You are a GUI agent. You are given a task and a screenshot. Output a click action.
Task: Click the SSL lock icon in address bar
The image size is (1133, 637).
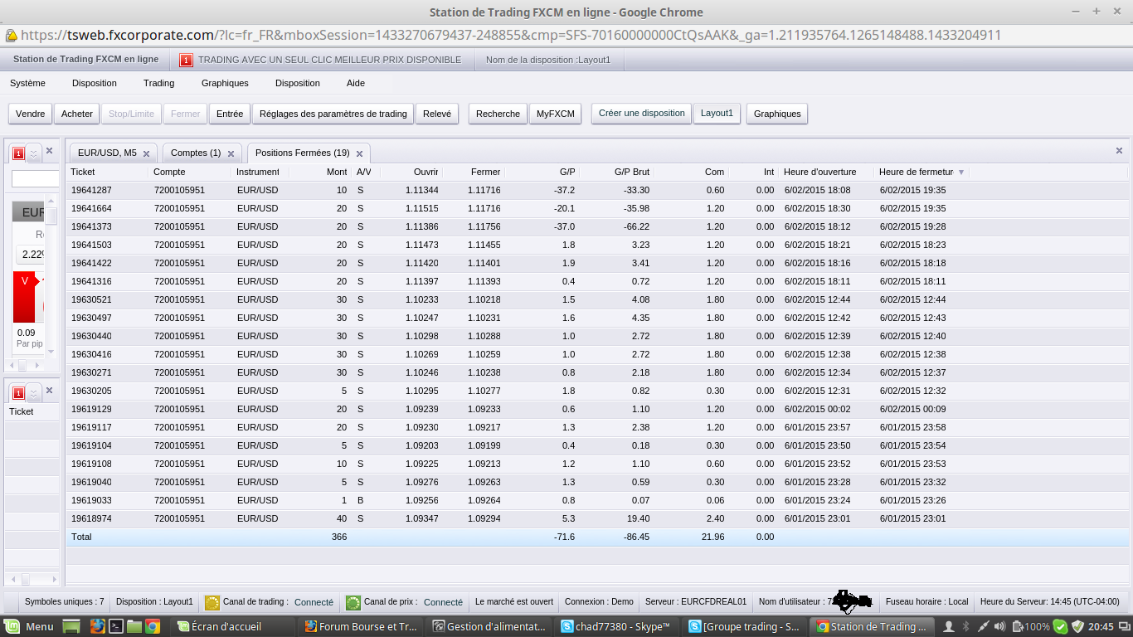pyautogui.click(x=11, y=36)
